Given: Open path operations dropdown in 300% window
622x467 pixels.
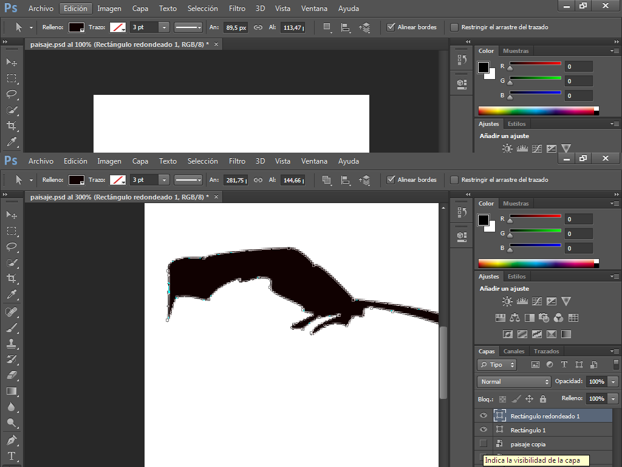Looking at the screenshot, I should coord(327,180).
